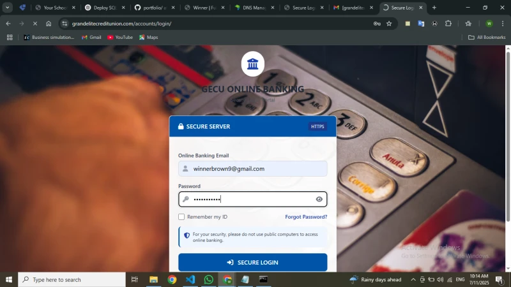
Task: Focus the Password field
Action: click(252, 199)
